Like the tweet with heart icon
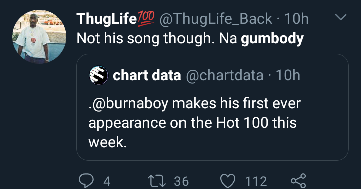 [228, 181]
